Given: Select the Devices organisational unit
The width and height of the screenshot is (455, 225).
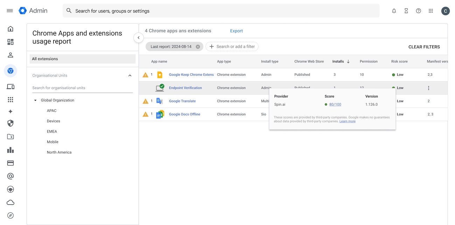Looking at the screenshot, I should (x=54, y=121).
